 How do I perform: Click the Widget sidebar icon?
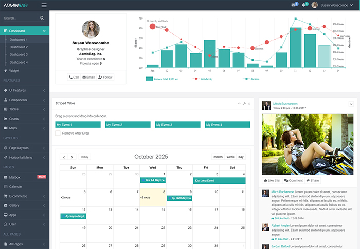5,71
